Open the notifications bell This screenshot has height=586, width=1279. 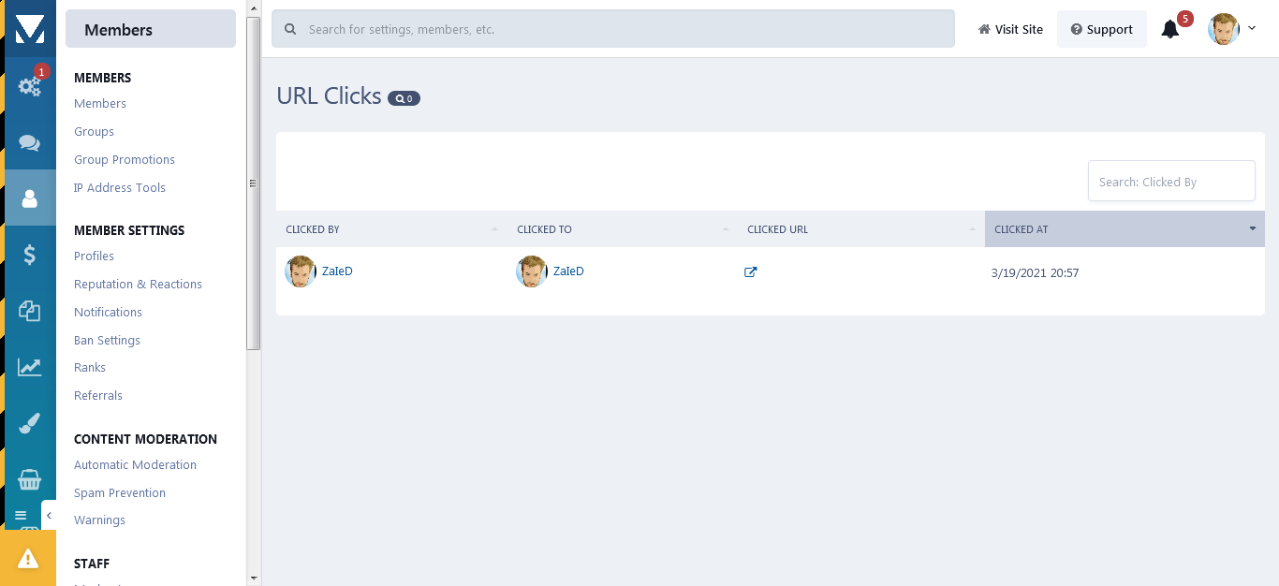(1170, 29)
